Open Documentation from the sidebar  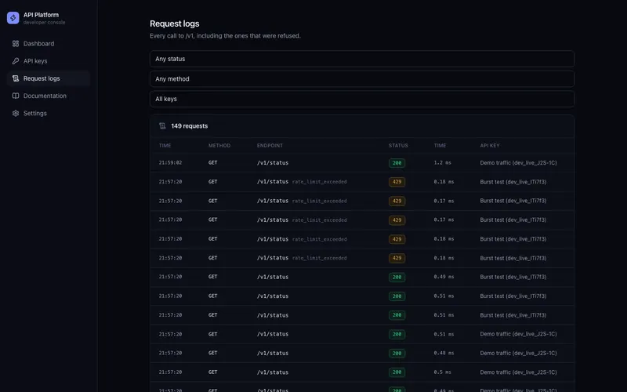click(49, 96)
